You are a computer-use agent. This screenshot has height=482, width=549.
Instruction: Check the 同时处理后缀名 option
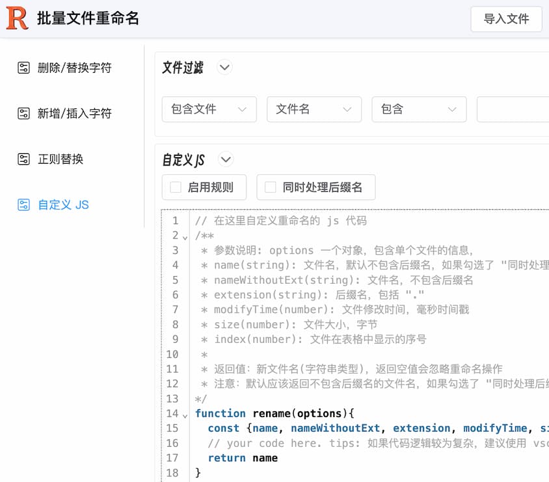(270, 187)
